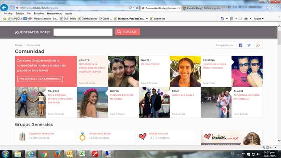
Task: Open the printer icon in command bar
Action: [246, 19]
